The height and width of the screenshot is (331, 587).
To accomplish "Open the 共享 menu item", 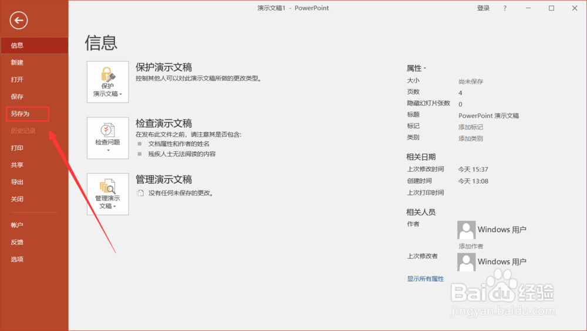I will 34,165.
